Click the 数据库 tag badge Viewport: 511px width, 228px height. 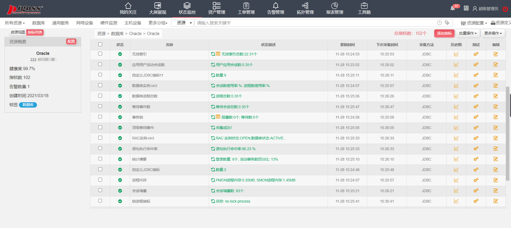click(28, 105)
